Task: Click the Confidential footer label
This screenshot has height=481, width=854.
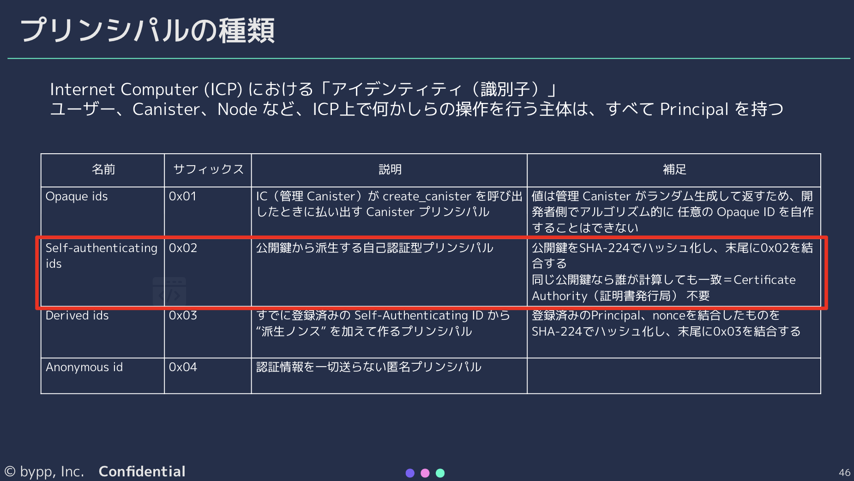Action: 141,471
